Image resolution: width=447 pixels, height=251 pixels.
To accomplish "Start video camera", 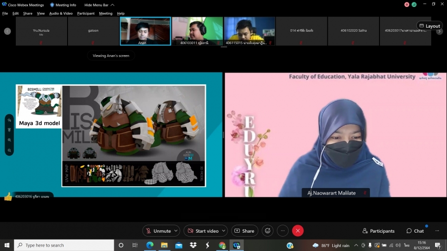I will (x=203, y=231).
